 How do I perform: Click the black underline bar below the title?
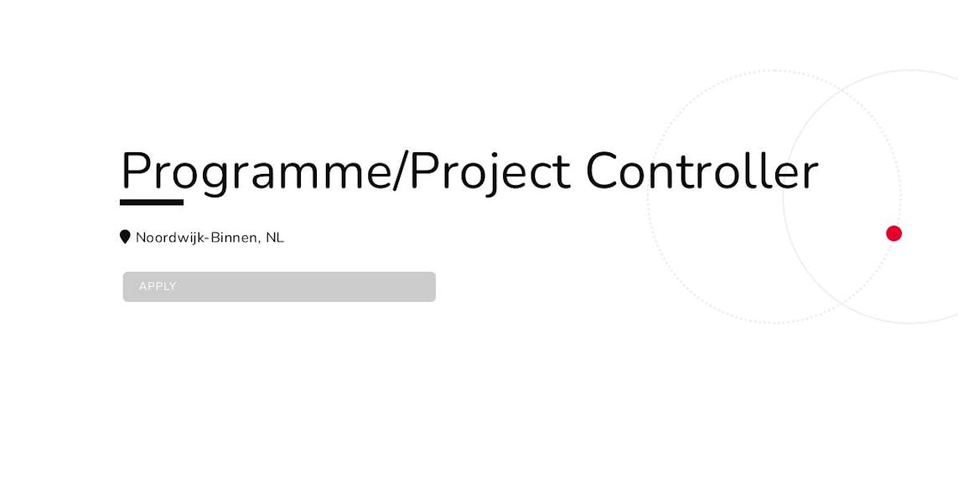point(152,202)
